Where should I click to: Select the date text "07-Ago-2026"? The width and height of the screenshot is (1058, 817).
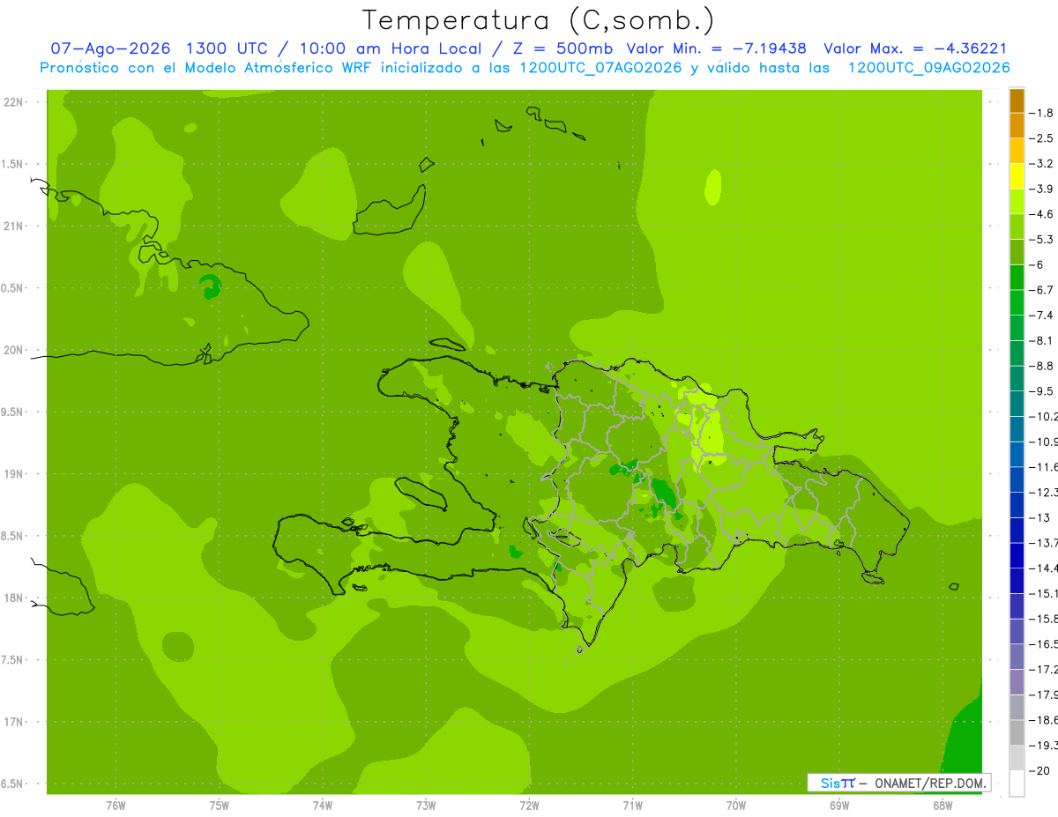click(x=110, y=48)
